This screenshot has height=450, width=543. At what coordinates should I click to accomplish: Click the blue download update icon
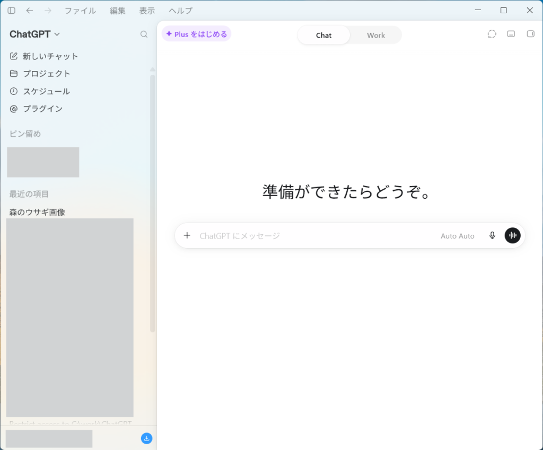tap(146, 438)
